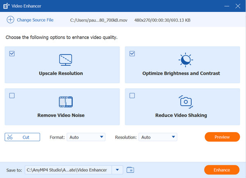Click the Upscale Resolution label
This screenshot has width=246, height=178.
tap(61, 73)
